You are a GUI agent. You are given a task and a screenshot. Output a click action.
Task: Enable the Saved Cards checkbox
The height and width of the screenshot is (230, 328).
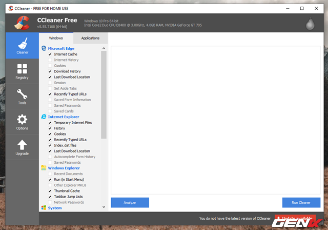(50, 111)
